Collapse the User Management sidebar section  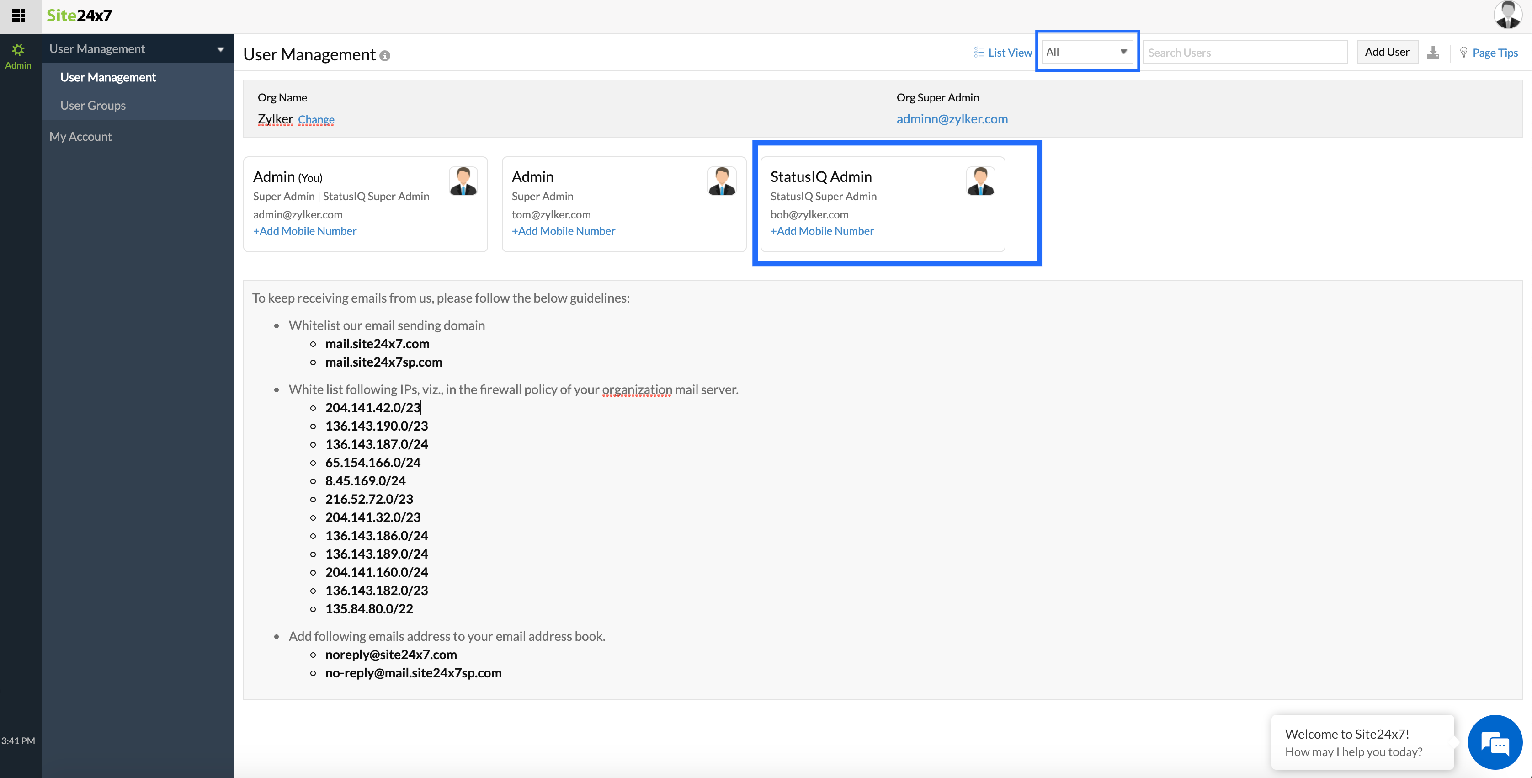tap(221, 49)
